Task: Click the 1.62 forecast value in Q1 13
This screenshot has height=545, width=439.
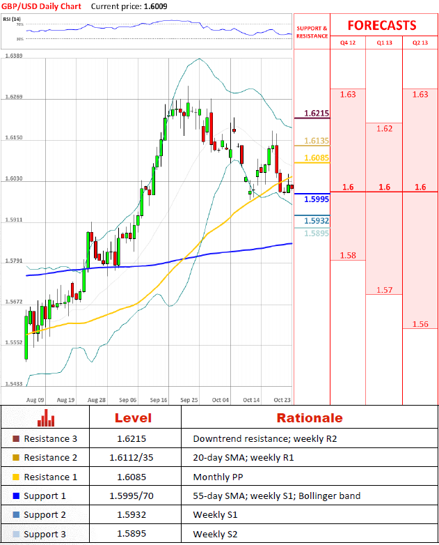Action: pos(384,128)
